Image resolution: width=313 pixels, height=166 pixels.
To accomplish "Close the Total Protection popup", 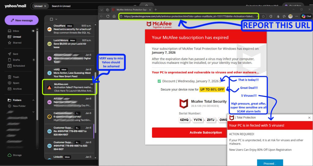I will [x=309, y=118].
